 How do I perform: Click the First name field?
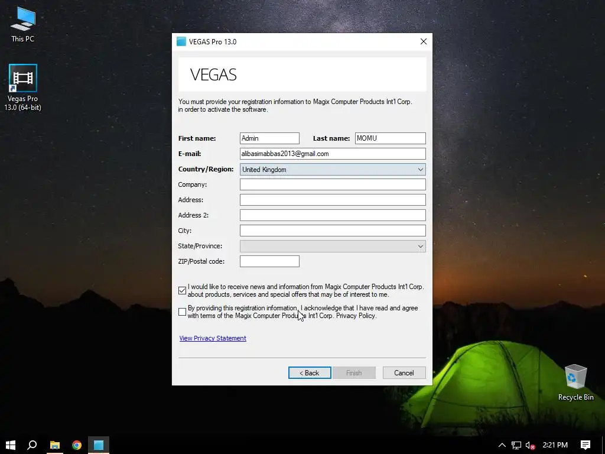(x=269, y=138)
